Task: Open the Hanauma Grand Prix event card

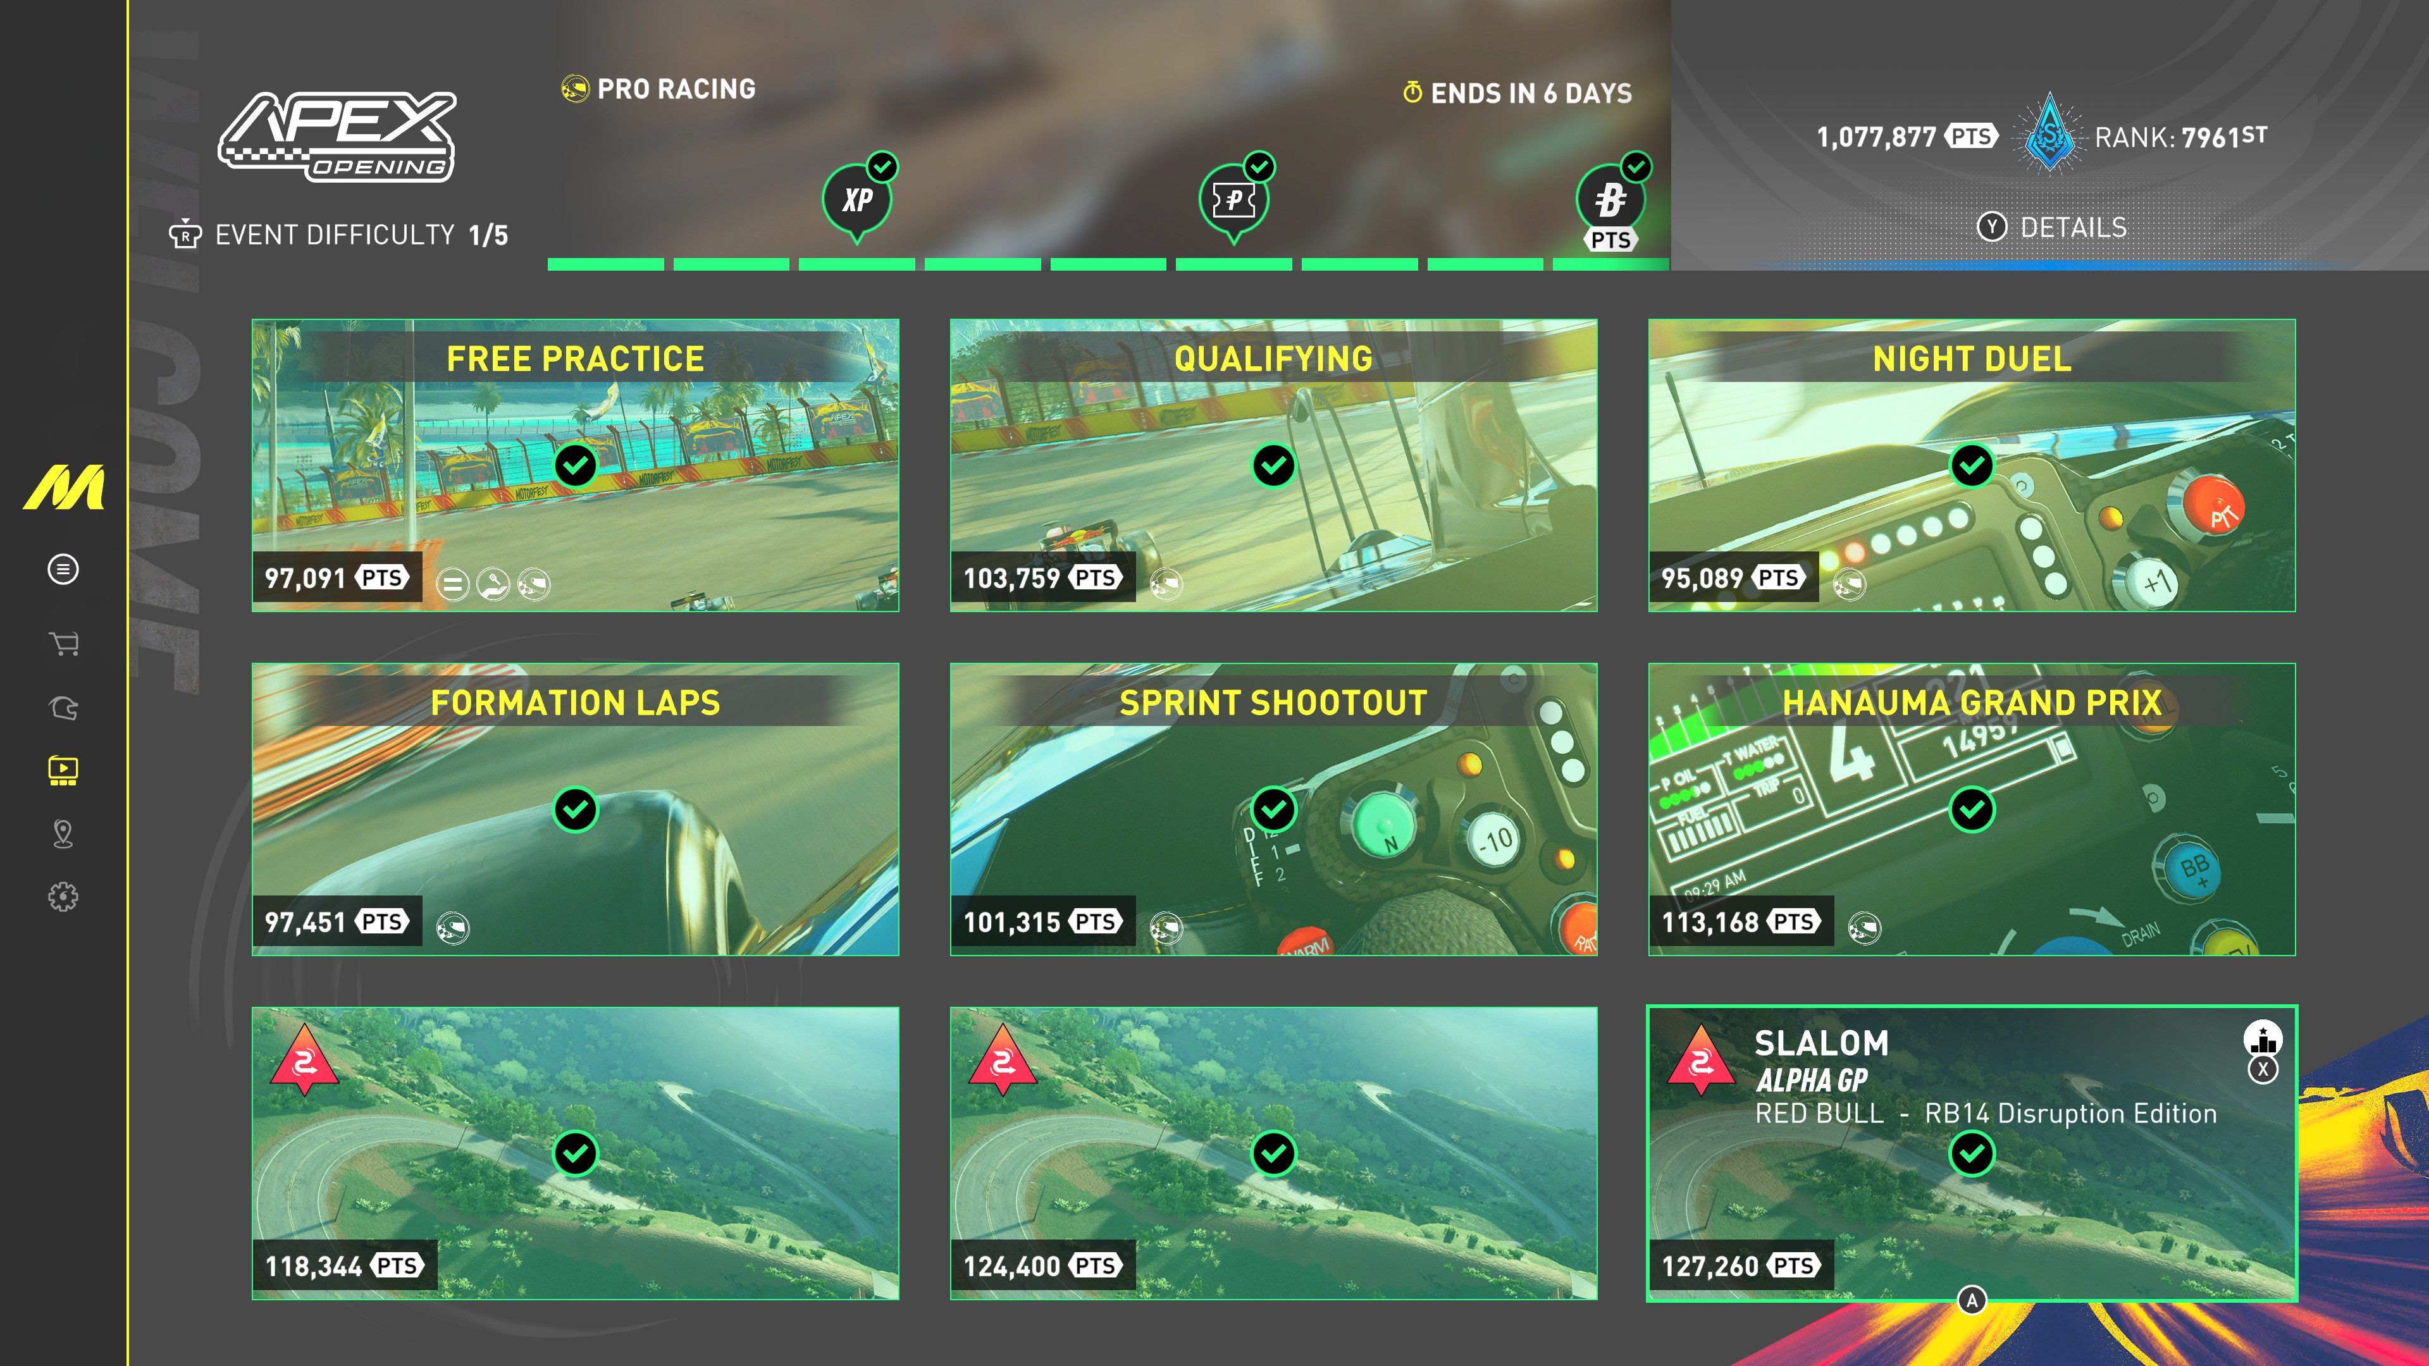Action: pos(1972,809)
